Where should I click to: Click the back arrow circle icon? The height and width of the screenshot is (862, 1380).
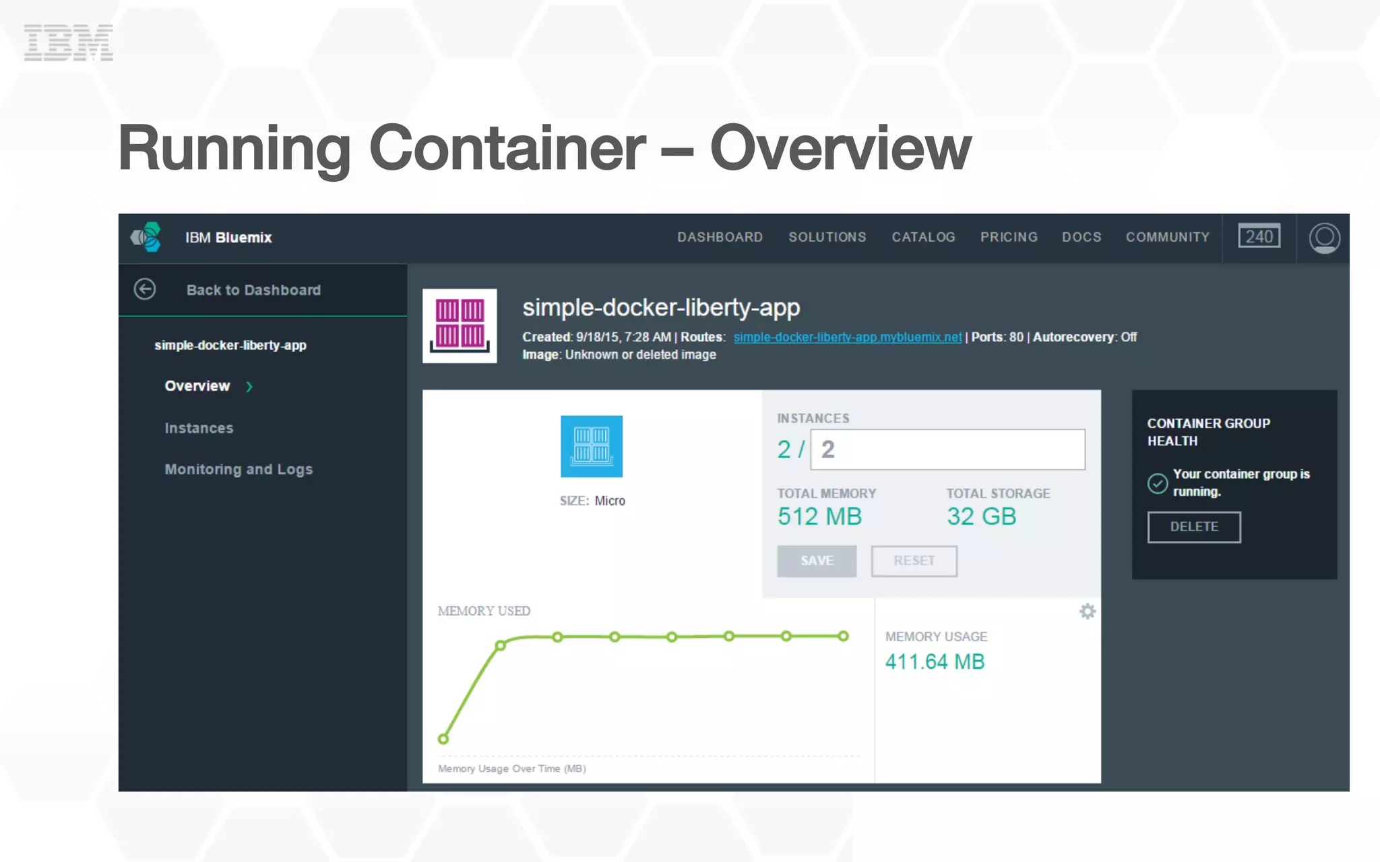[x=145, y=289]
